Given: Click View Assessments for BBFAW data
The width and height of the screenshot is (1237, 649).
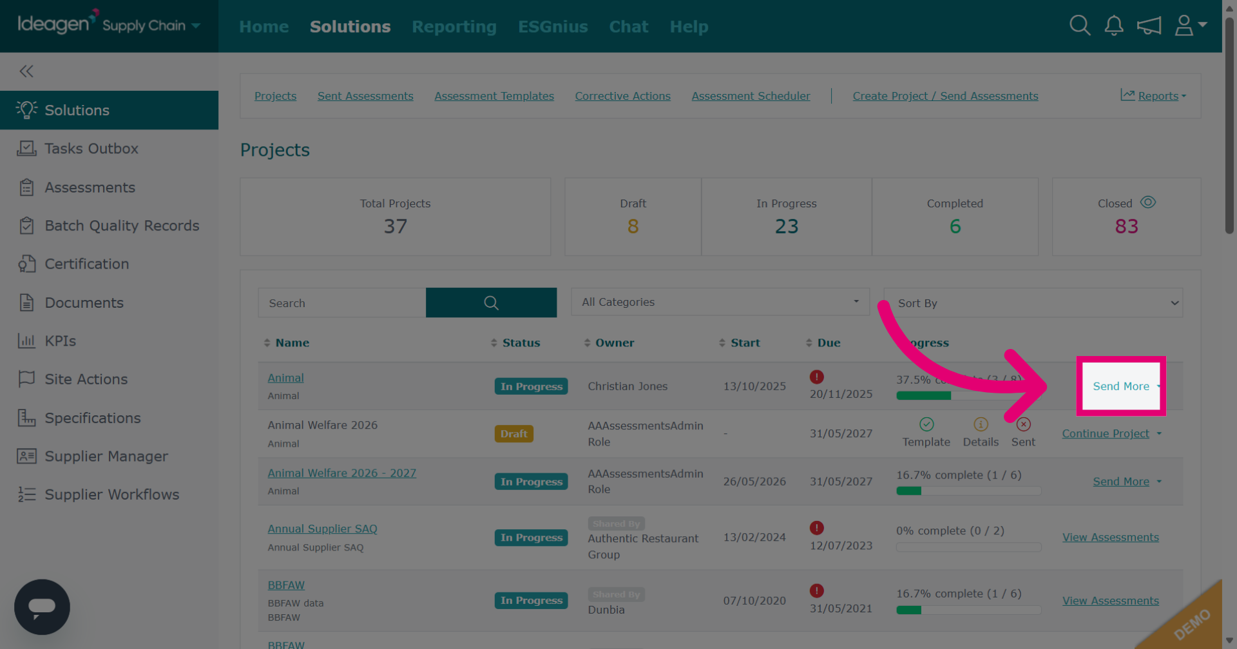Looking at the screenshot, I should click(1110, 600).
